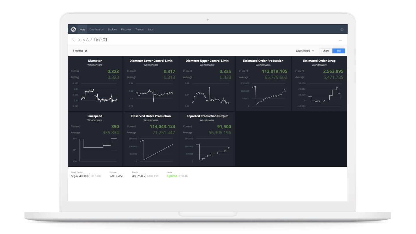Select Trends in the top navigation
This screenshot has width=416, height=234.
pos(140,29)
